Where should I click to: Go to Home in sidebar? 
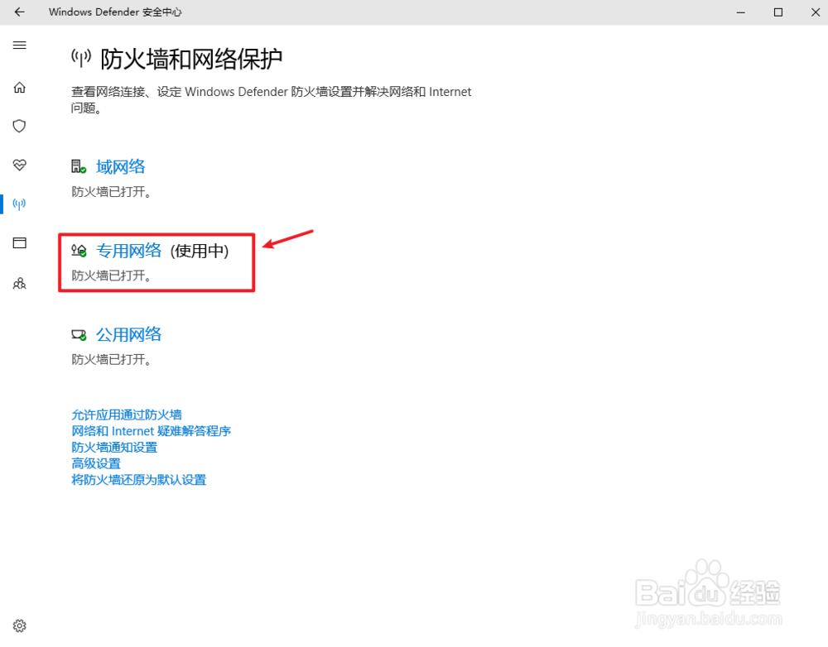pyautogui.click(x=20, y=87)
